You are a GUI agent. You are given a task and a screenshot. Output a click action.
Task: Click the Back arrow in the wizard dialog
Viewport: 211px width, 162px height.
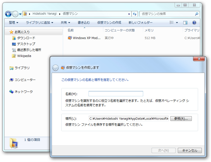click(55, 67)
